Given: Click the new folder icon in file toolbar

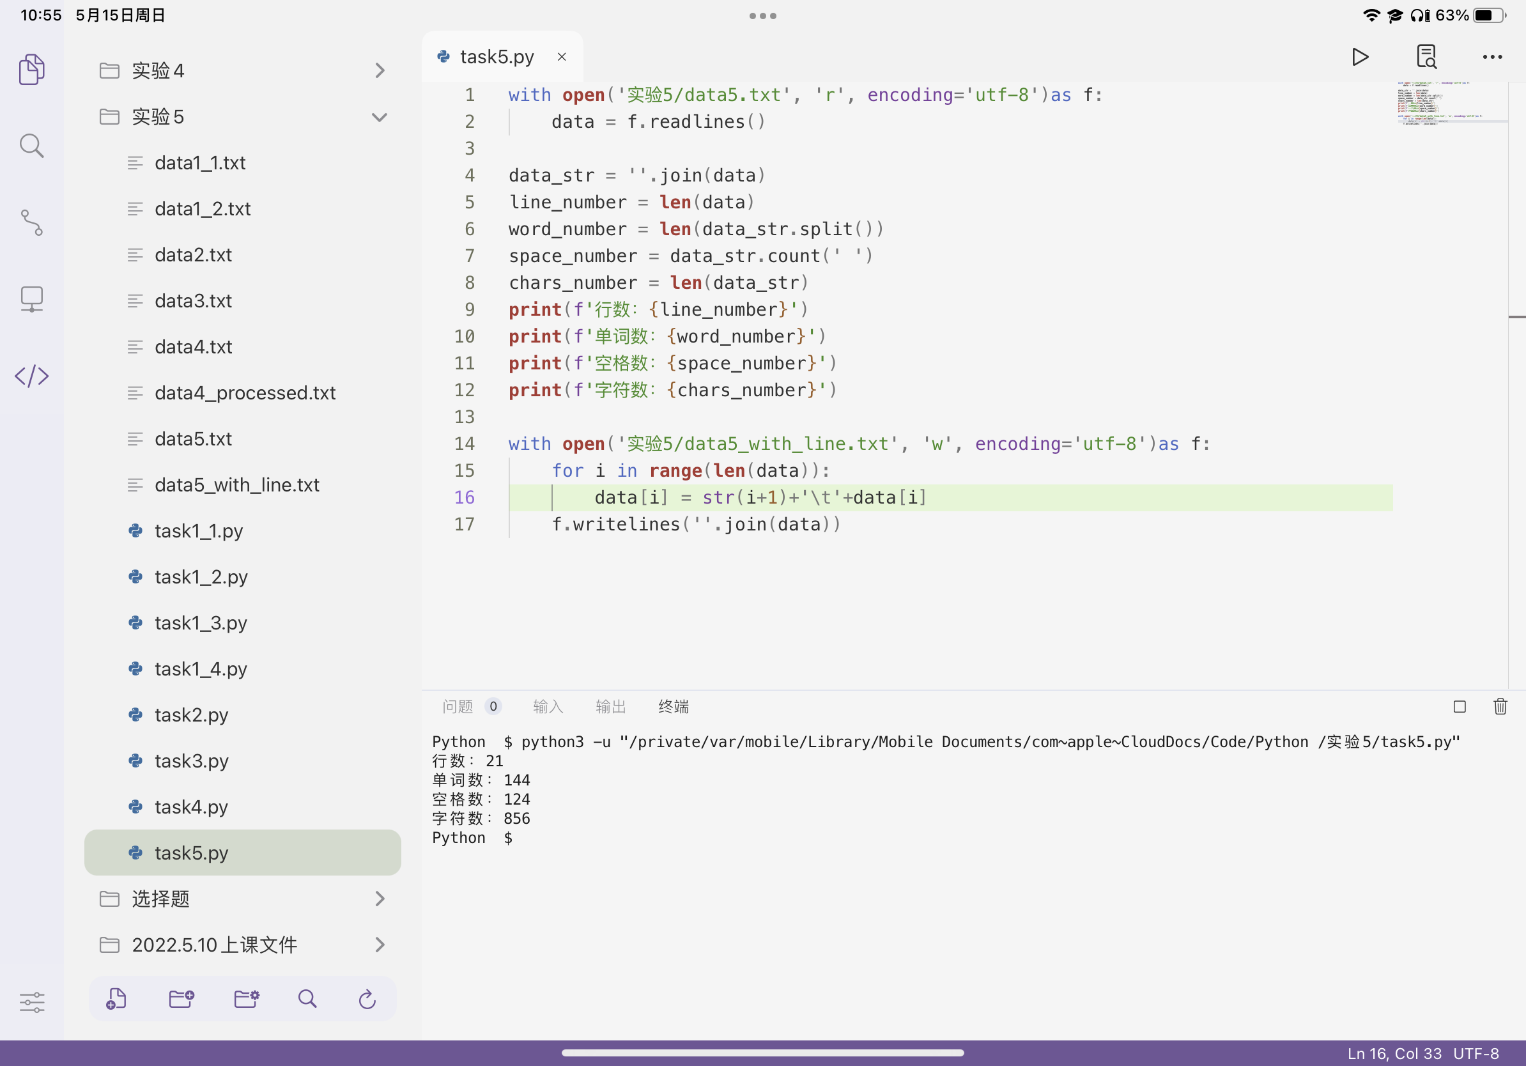Looking at the screenshot, I should point(181,998).
